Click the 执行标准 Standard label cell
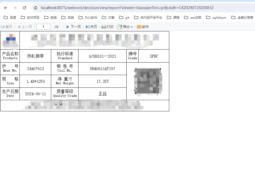255x178 pixels. pos(65,56)
